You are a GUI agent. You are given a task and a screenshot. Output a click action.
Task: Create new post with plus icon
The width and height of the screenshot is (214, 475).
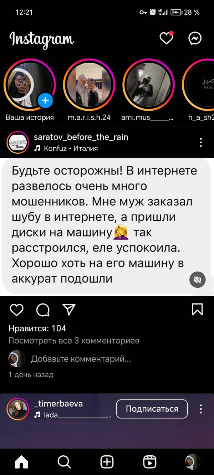tap(107, 462)
